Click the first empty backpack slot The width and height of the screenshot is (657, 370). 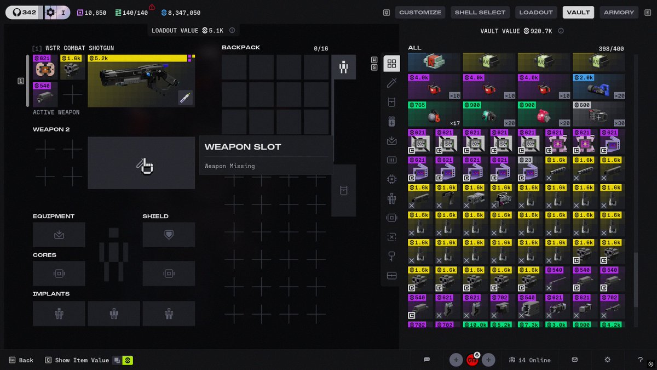click(234, 67)
